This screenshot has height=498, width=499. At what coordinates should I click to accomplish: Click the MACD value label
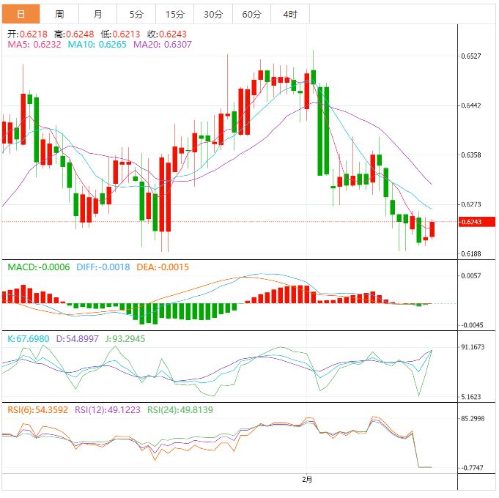[x=39, y=267]
